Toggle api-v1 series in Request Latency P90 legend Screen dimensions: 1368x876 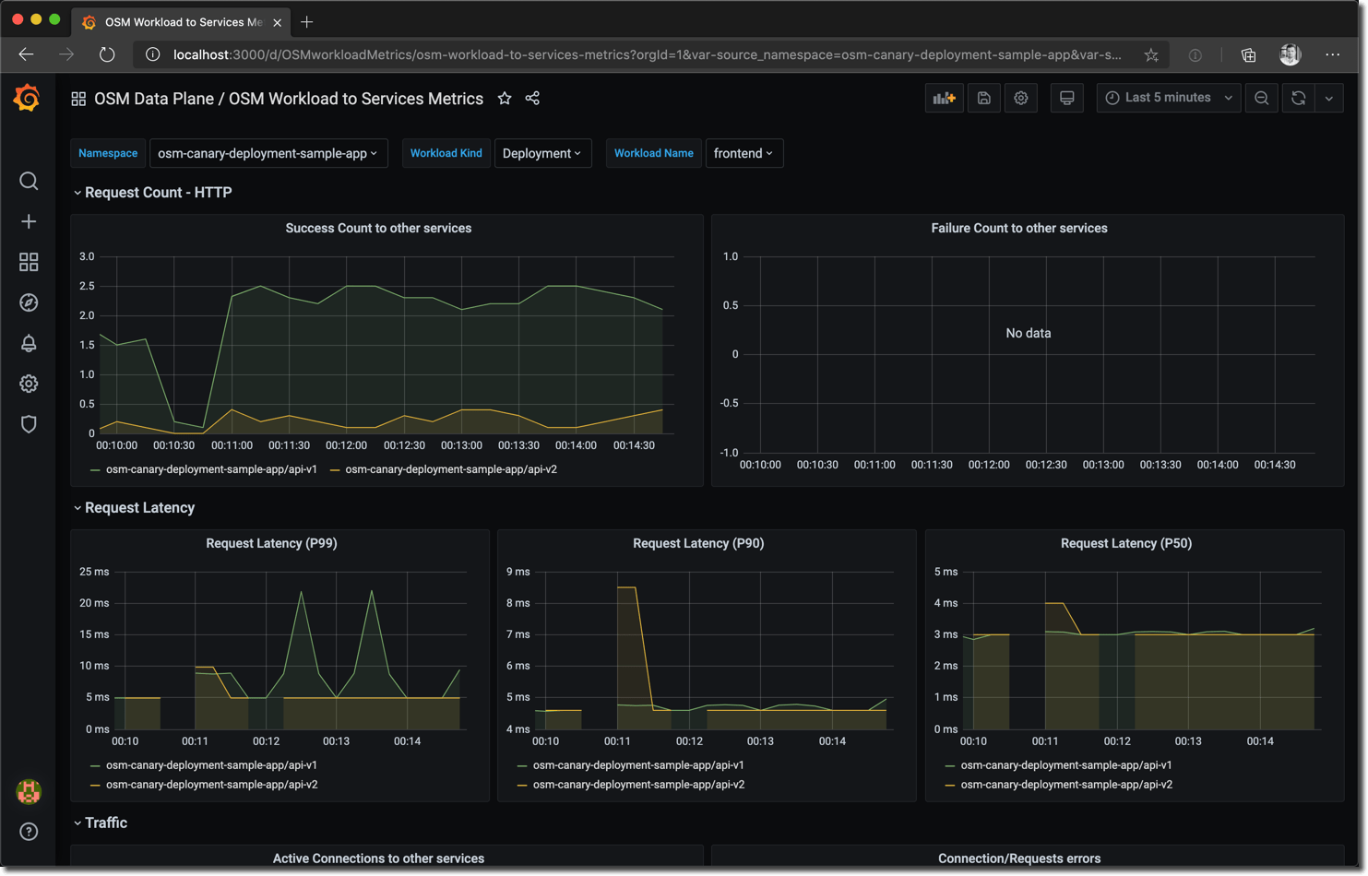coord(637,765)
